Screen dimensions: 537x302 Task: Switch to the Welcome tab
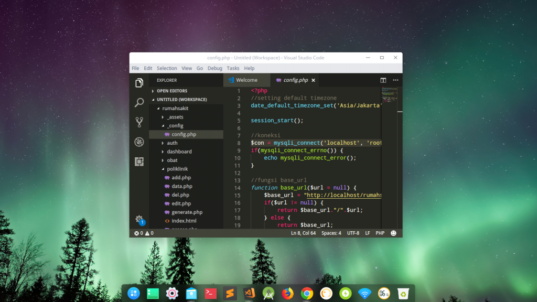246,80
